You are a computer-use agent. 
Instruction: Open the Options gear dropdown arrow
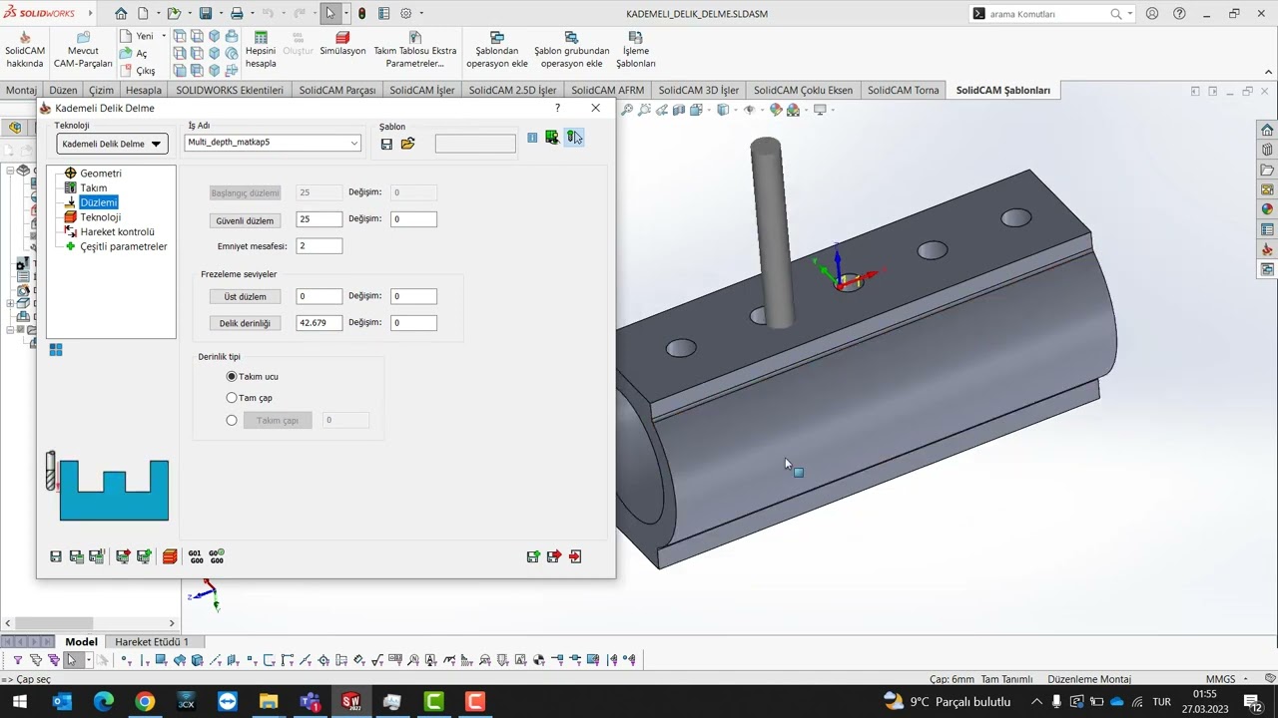point(421,14)
